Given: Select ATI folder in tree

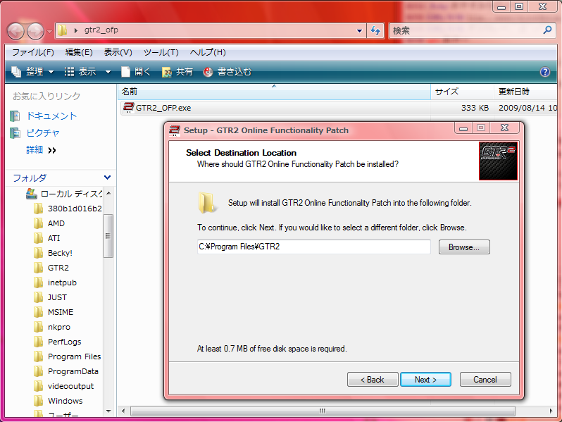Looking at the screenshot, I should point(54,238).
